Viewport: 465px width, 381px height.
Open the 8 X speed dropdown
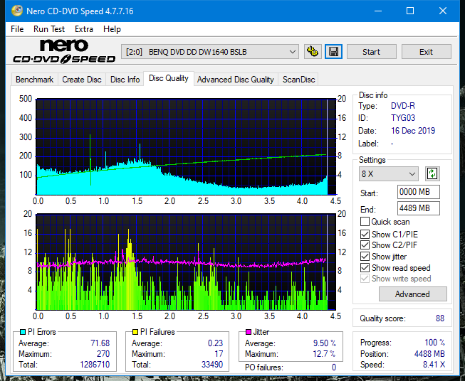pyautogui.click(x=389, y=173)
